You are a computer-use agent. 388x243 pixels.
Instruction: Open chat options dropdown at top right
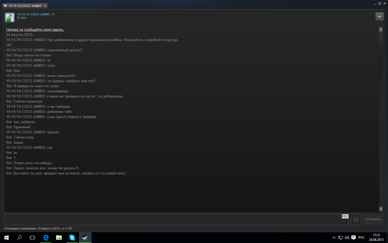pyautogui.click(x=379, y=17)
